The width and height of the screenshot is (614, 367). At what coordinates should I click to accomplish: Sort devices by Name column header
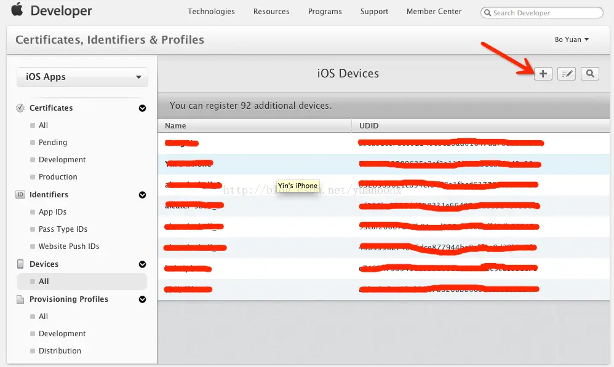(x=255, y=125)
